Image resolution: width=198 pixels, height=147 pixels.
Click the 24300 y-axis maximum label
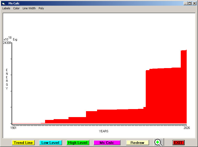point(7,43)
